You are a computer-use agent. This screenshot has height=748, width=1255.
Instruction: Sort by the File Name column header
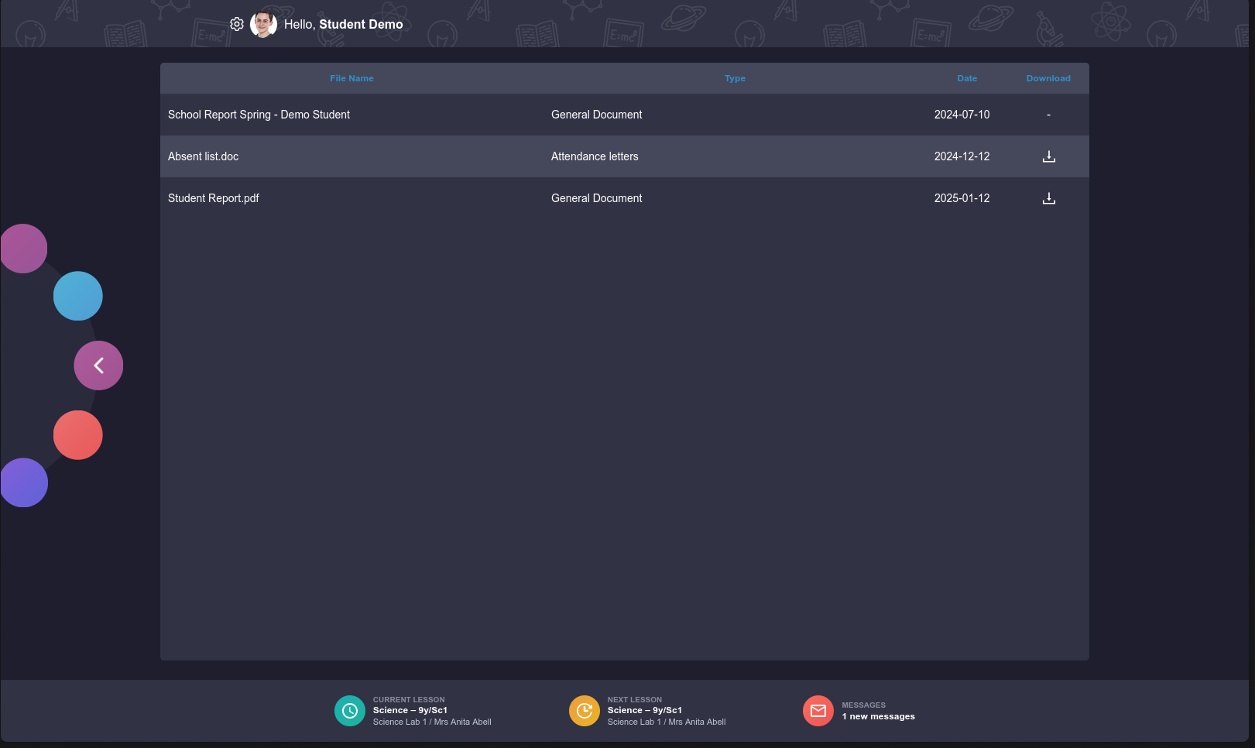351,78
